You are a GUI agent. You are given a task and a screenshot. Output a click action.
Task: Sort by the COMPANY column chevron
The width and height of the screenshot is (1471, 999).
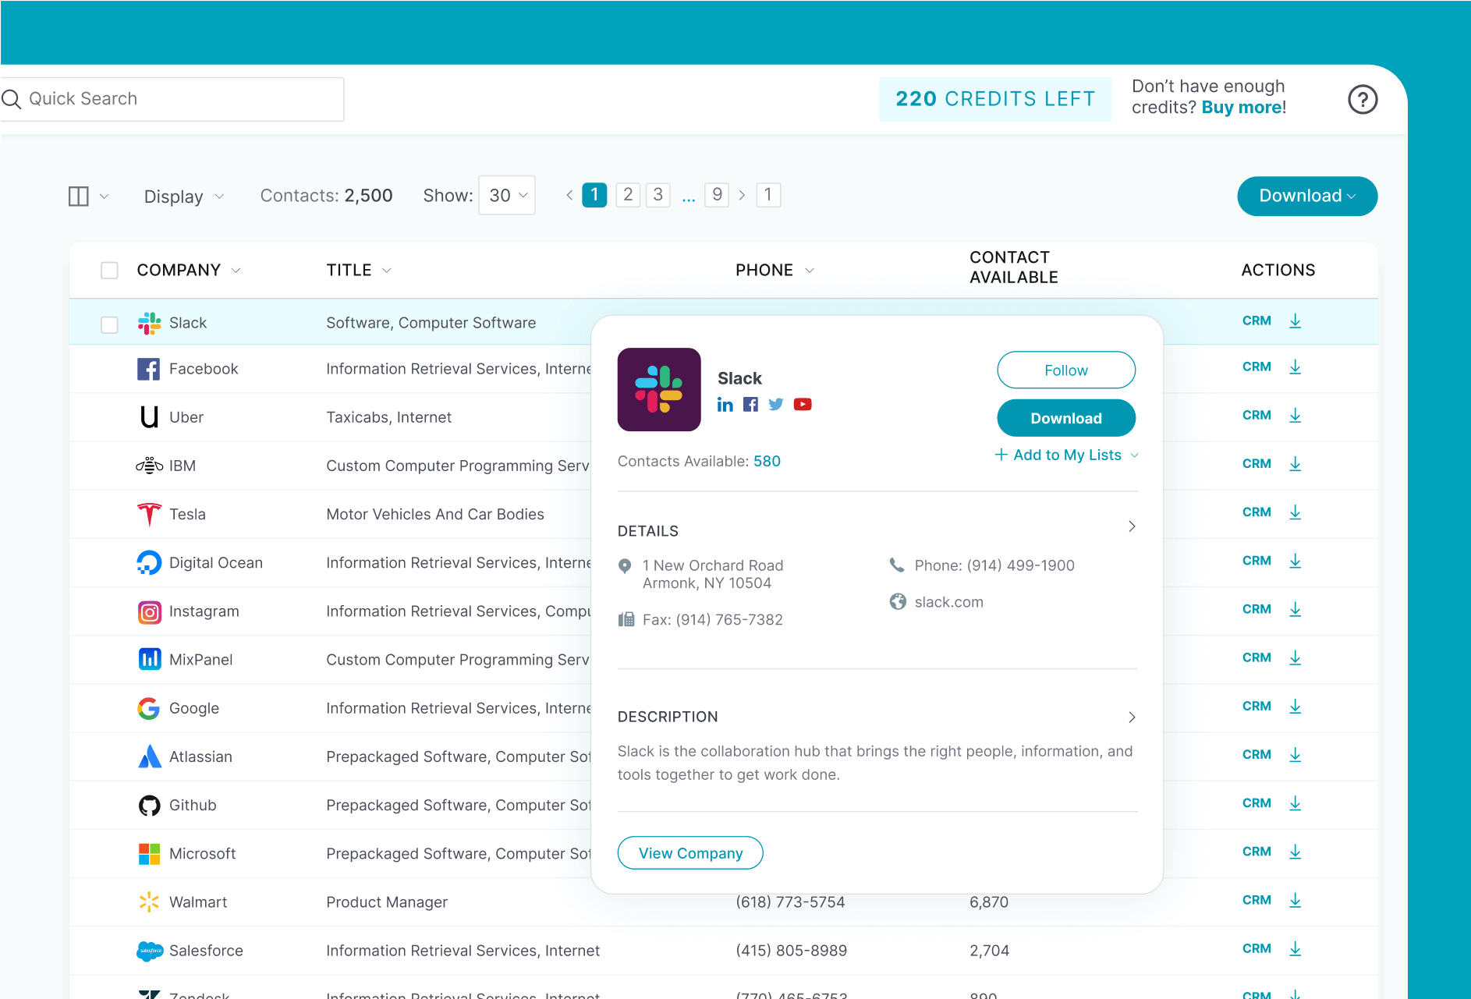click(236, 271)
